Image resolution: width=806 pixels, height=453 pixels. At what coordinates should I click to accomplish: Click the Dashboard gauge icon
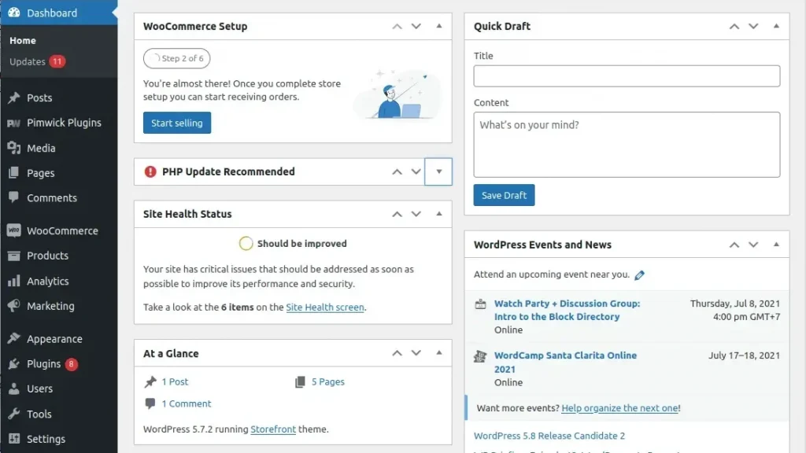click(14, 13)
